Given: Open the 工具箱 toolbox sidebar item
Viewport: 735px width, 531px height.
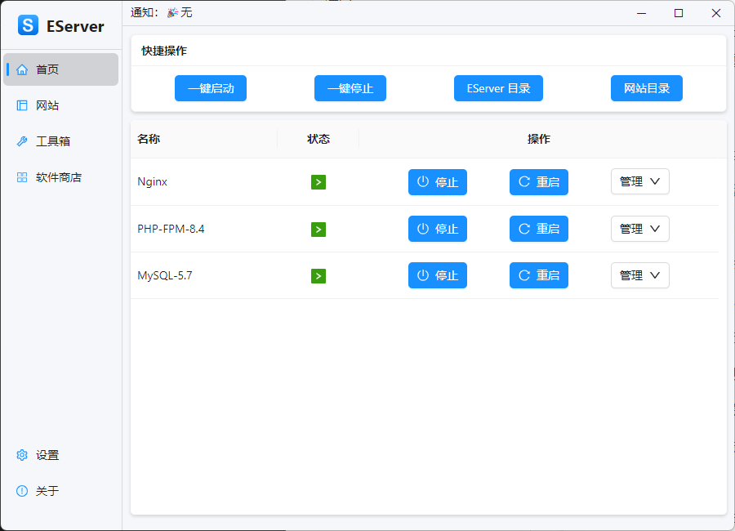Looking at the screenshot, I should pyautogui.click(x=61, y=141).
